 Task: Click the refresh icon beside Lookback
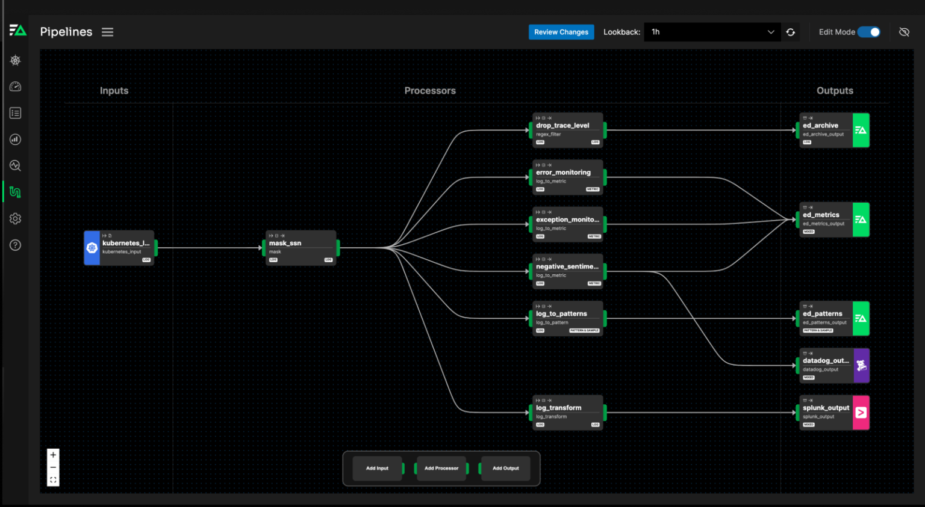[791, 32]
